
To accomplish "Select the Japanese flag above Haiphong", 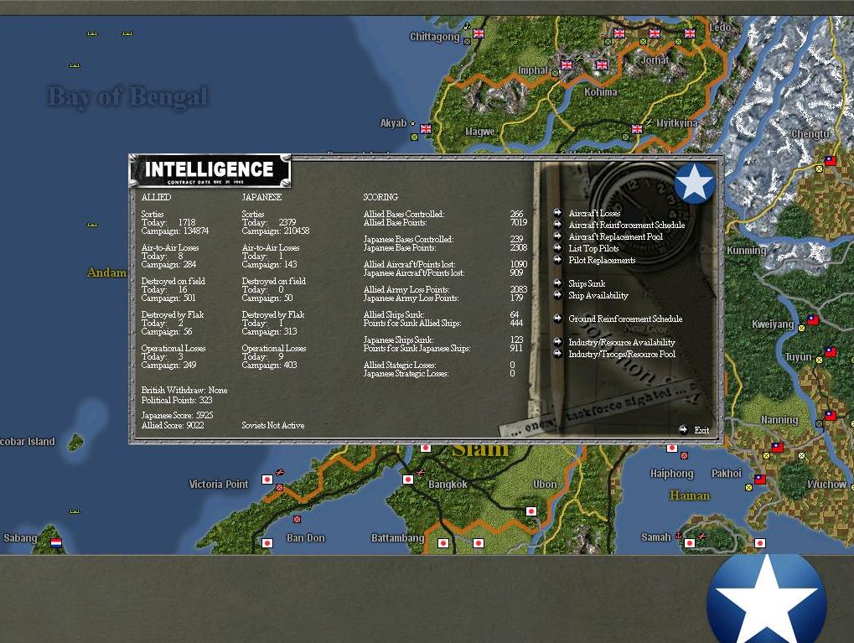I will (x=672, y=448).
